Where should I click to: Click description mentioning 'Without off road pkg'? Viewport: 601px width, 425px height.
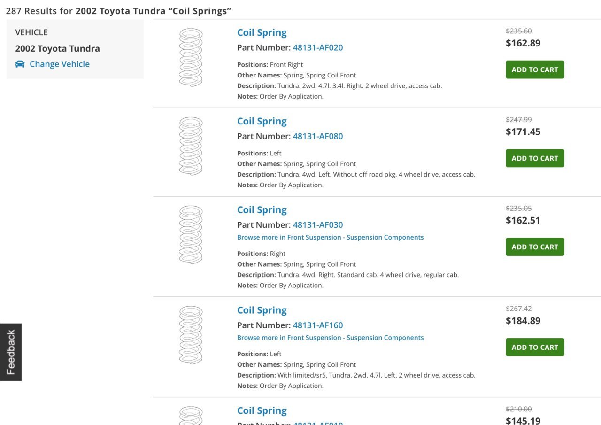[x=356, y=174]
